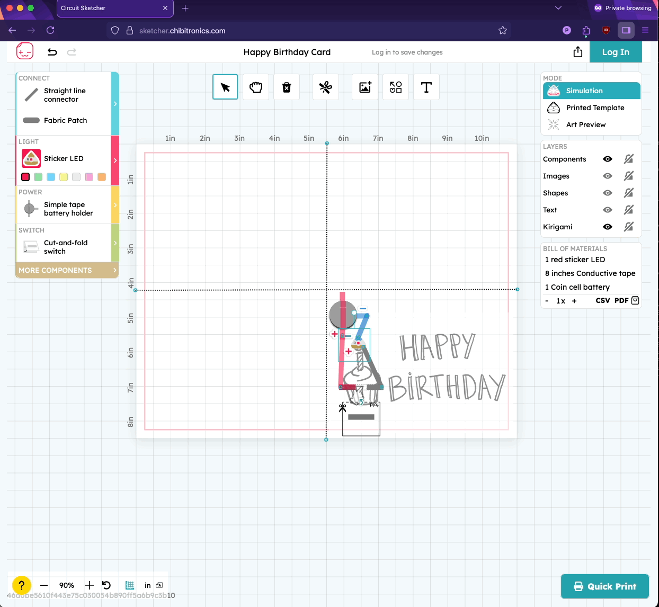The height and width of the screenshot is (607, 659).
Task: Hide the Images layer
Action: click(x=608, y=176)
